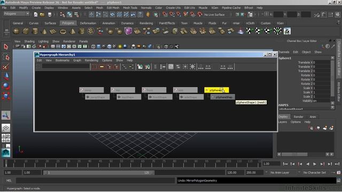This screenshot has height=192, width=342.
Task: Collapse the pSphere1 node in Hypergraph
Action: click(207, 90)
